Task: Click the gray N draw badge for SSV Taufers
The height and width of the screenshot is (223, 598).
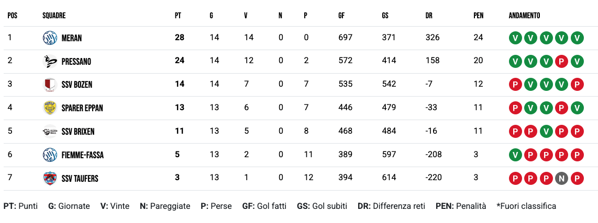Action: click(562, 178)
